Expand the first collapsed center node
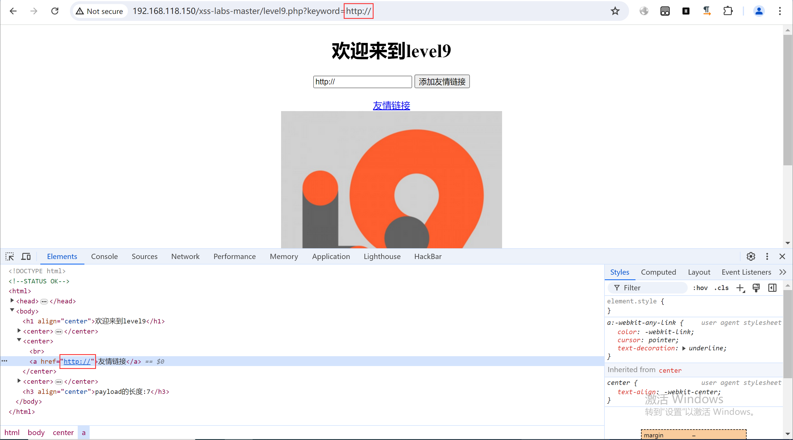The width and height of the screenshot is (793, 440). [x=19, y=331]
